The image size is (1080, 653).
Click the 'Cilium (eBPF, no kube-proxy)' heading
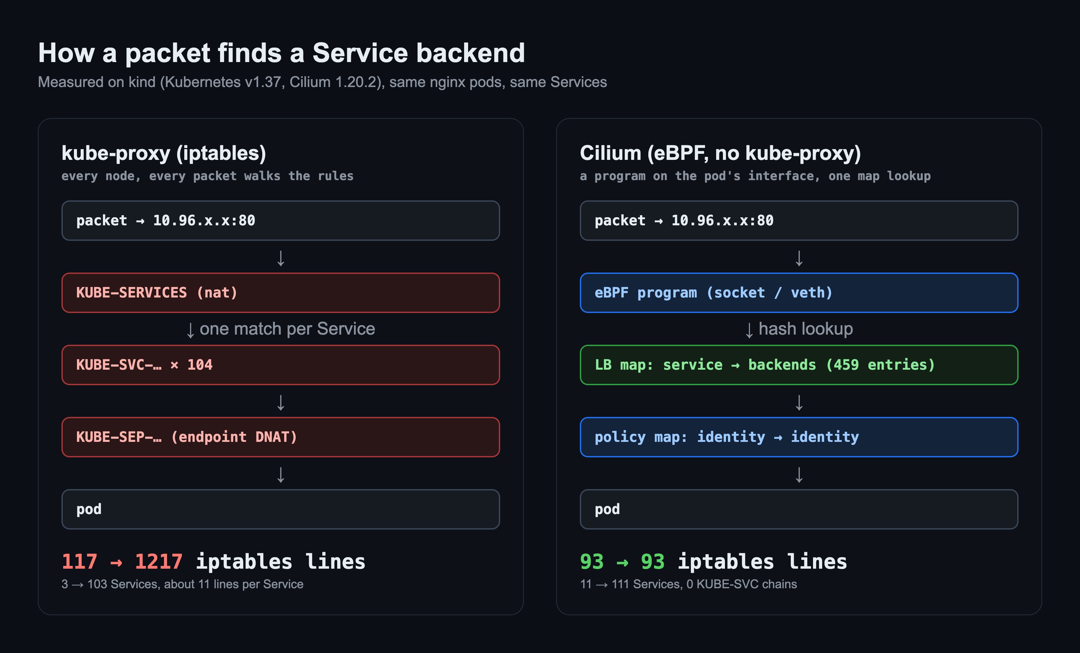[720, 153]
